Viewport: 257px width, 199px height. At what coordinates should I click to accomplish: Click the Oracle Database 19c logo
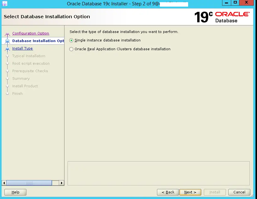tap(222, 17)
